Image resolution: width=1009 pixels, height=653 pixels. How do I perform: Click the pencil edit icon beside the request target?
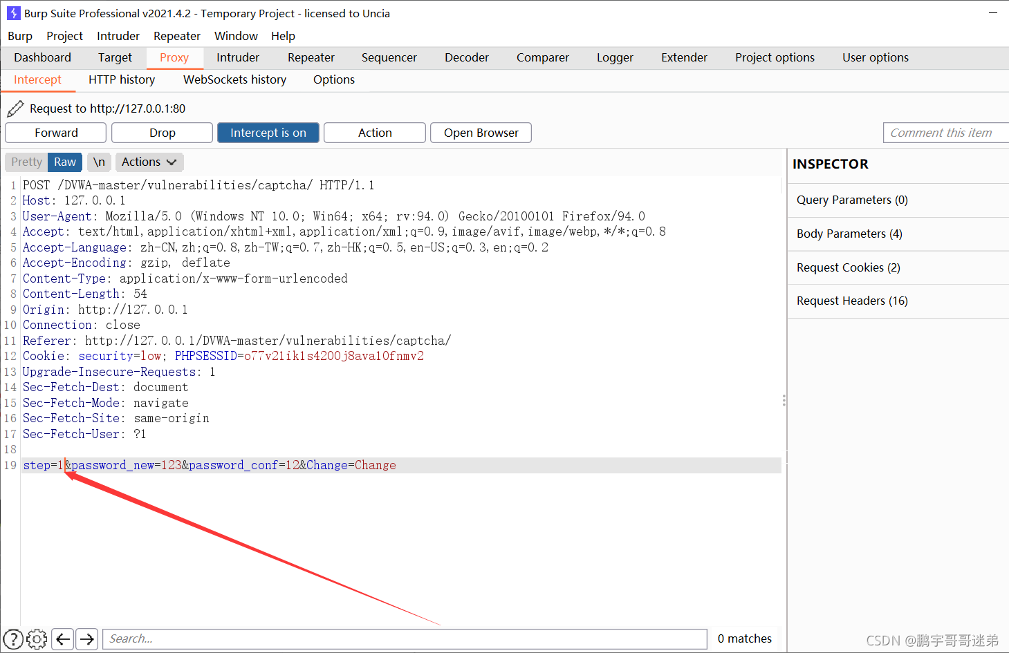click(15, 108)
